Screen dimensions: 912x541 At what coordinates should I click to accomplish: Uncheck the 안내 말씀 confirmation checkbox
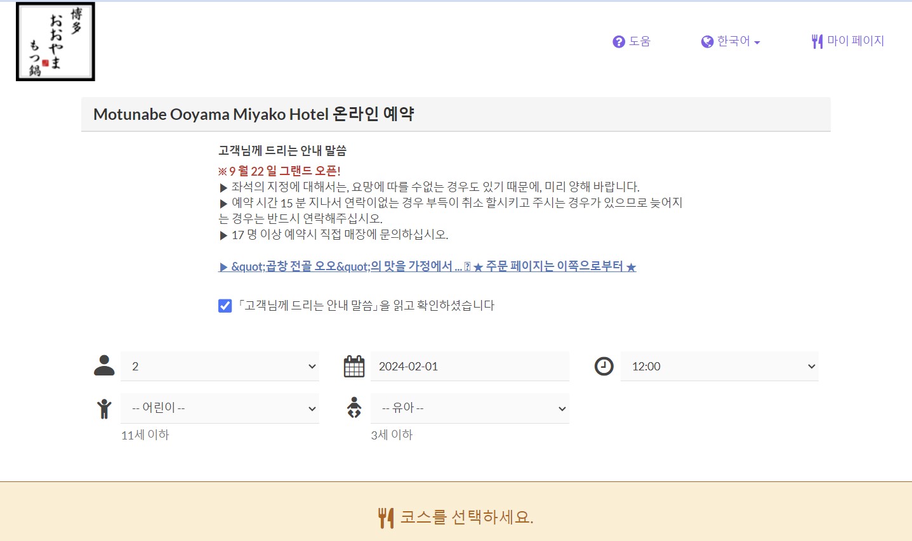click(x=225, y=306)
